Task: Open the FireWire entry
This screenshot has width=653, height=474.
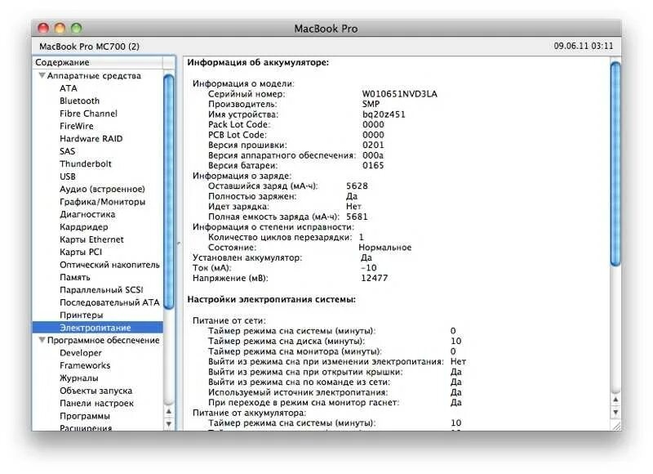Action: pos(77,126)
